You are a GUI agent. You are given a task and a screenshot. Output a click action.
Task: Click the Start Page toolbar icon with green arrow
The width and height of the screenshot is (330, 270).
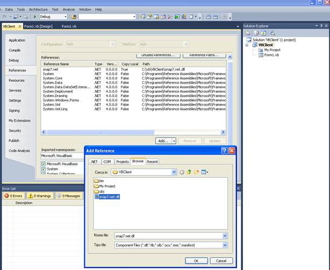[x=177, y=17]
